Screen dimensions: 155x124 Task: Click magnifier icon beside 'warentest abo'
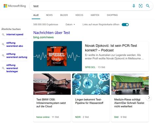[x=3, y=44]
